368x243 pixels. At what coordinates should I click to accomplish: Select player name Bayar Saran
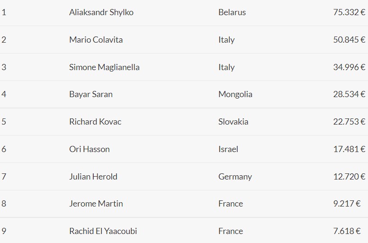pos(91,94)
